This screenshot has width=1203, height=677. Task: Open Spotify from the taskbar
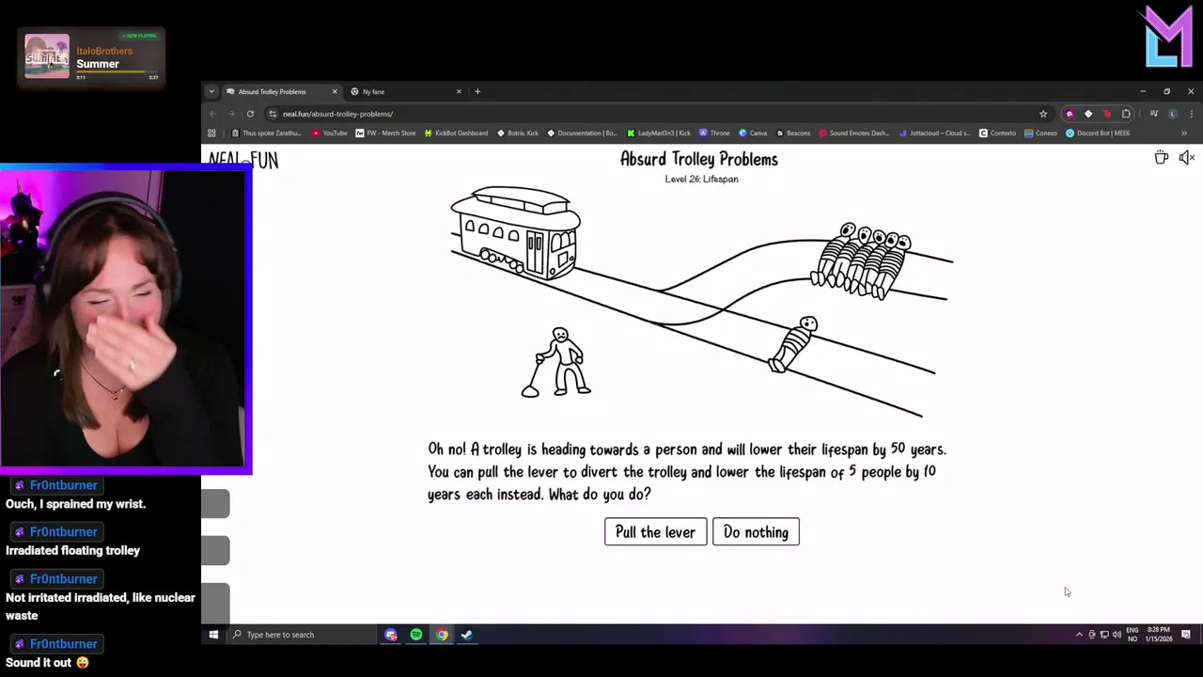click(x=416, y=635)
